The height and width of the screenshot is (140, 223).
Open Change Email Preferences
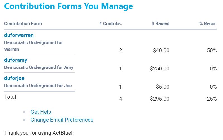62,120
